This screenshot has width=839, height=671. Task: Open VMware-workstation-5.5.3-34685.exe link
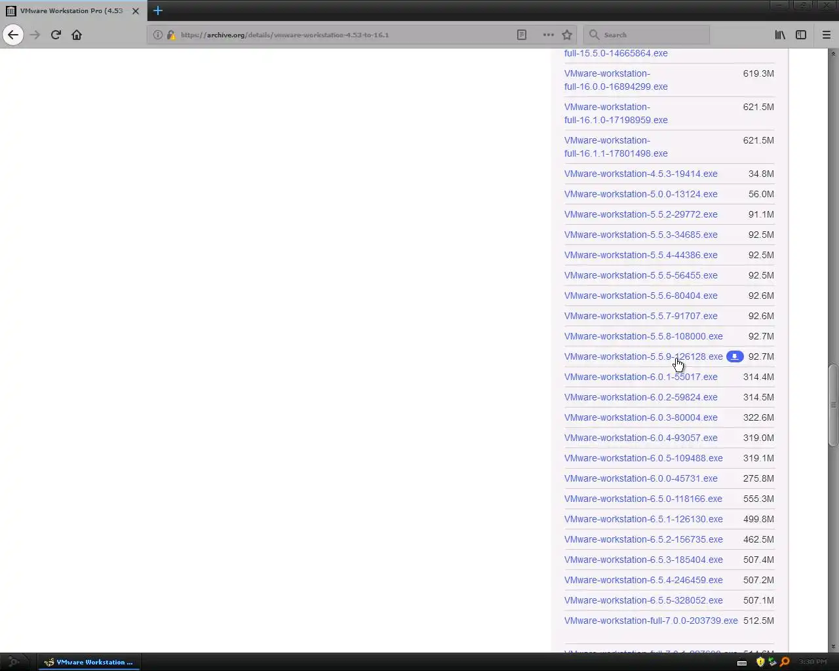point(641,235)
